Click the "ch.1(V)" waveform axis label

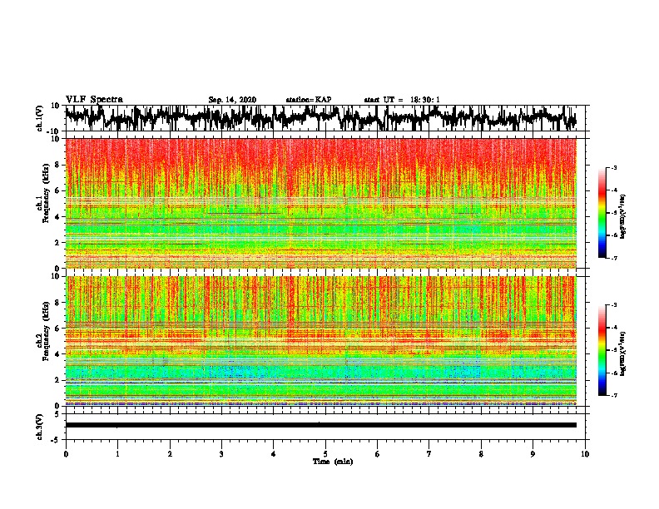pyautogui.click(x=40, y=118)
